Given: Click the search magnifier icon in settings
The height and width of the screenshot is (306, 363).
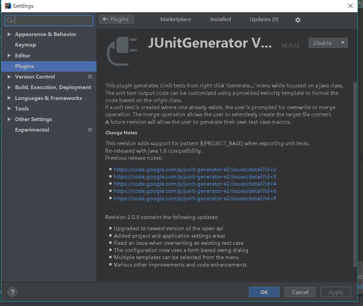Looking at the screenshot, I should coord(9,21).
